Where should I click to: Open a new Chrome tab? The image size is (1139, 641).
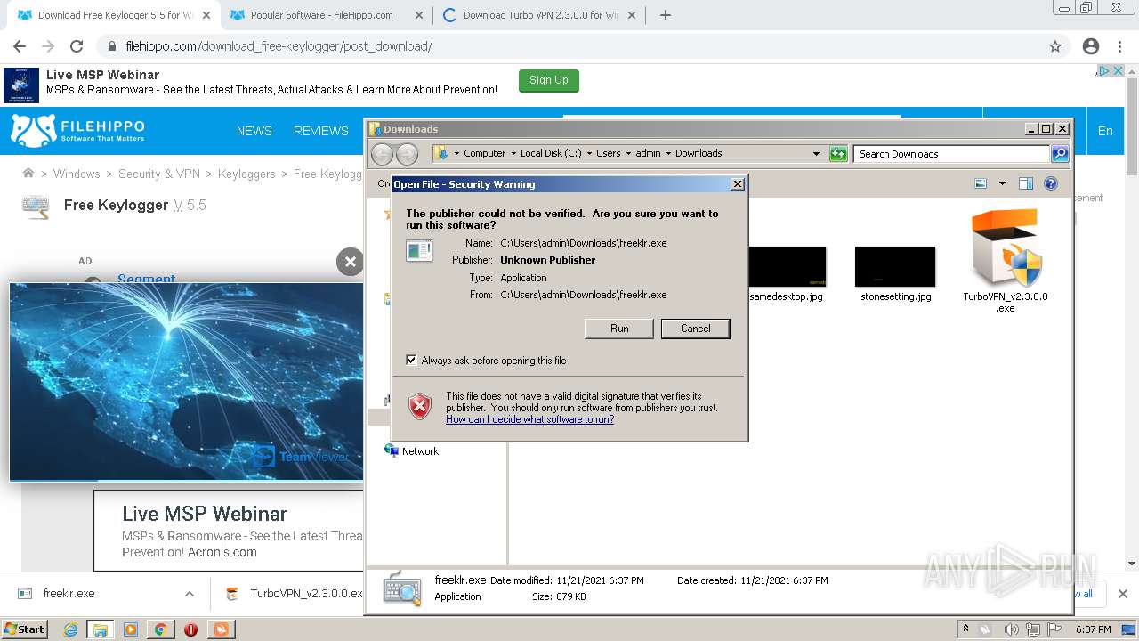tap(665, 15)
